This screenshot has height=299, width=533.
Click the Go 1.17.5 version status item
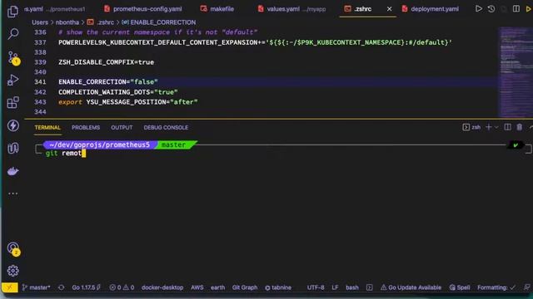pyautogui.click(x=87, y=287)
